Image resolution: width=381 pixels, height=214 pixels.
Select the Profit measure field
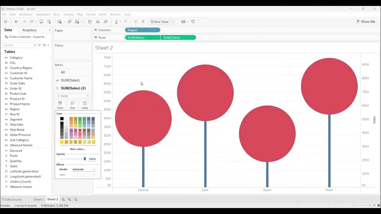(x=14, y=156)
